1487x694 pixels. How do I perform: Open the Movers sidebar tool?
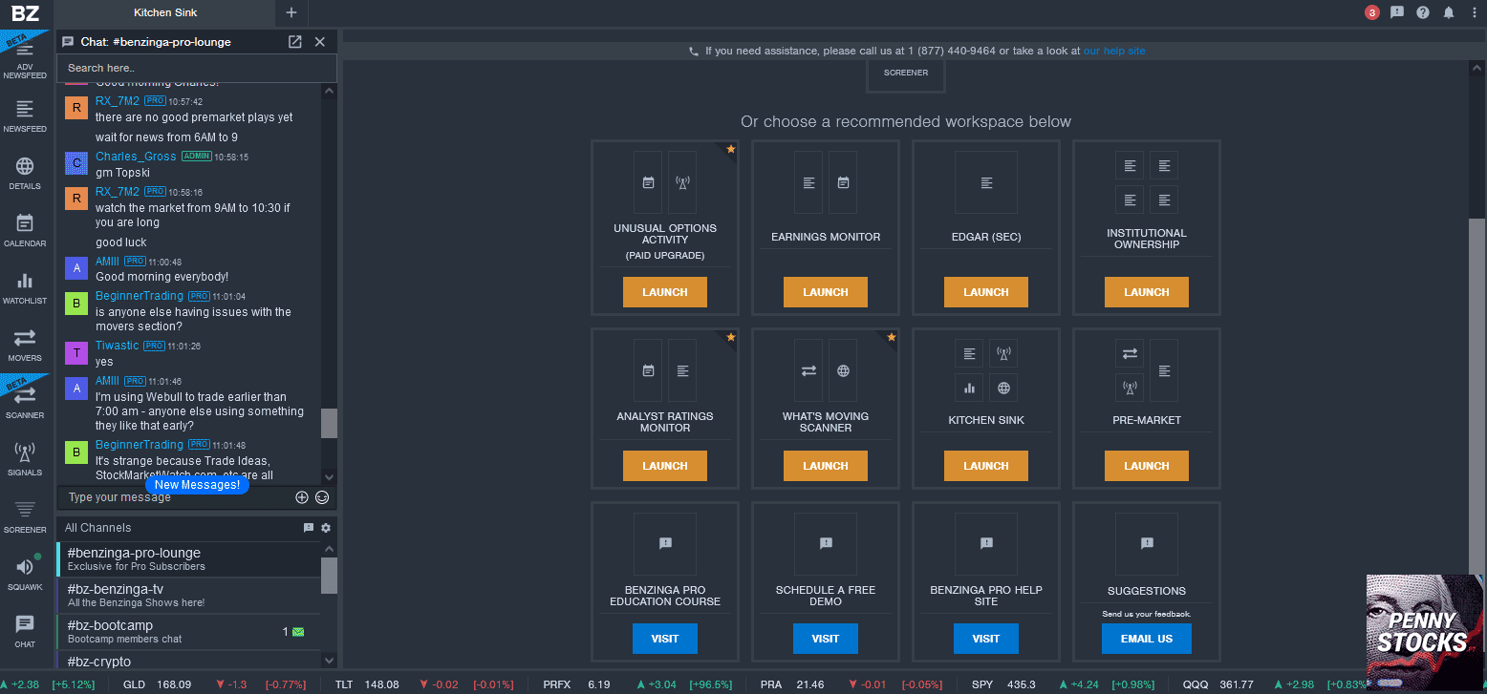[x=25, y=346]
